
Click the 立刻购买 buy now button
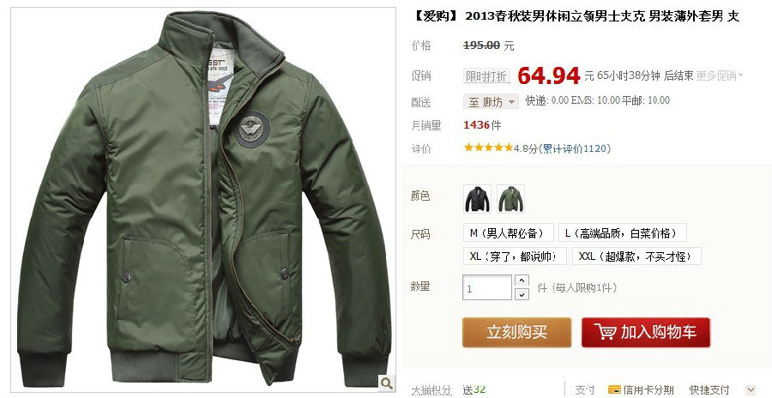pyautogui.click(x=517, y=332)
